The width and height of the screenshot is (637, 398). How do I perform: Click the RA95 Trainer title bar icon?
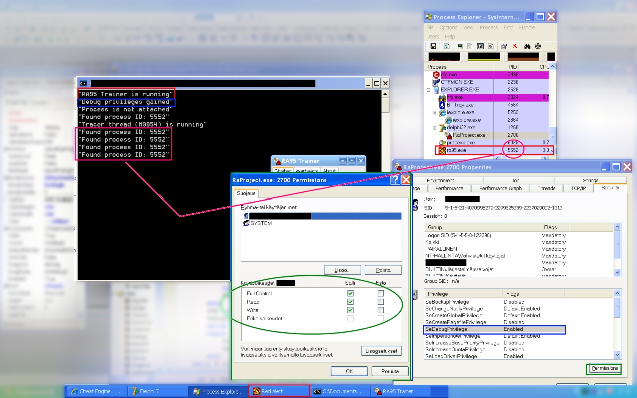tap(276, 161)
